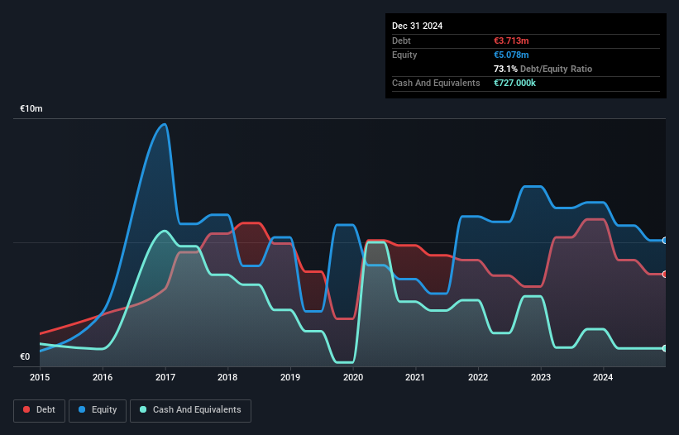Viewport: 679px width, 435px height.
Task: Click the blue Equity legend dot
Action: pos(82,409)
